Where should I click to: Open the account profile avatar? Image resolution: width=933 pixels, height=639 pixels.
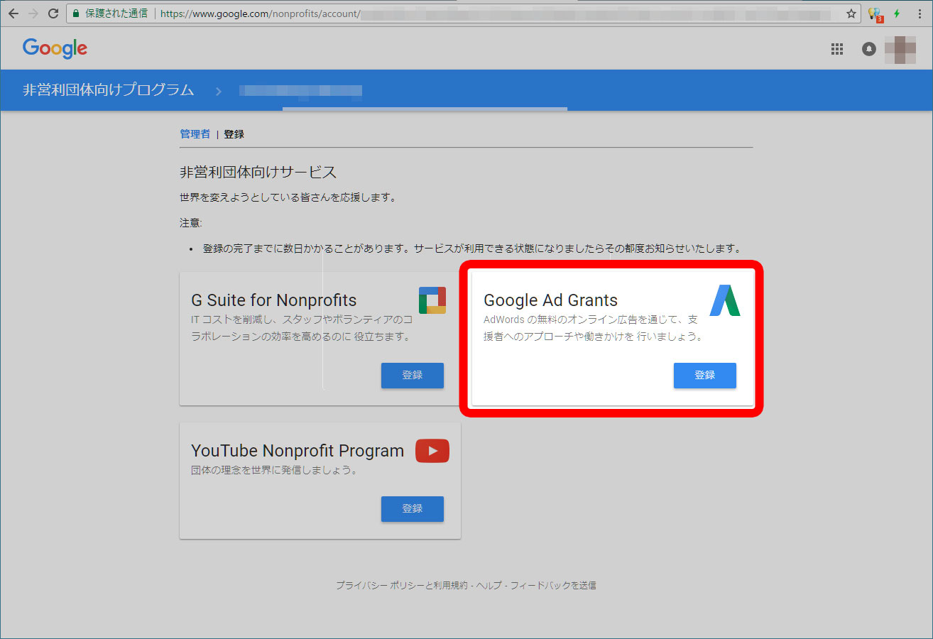[900, 50]
